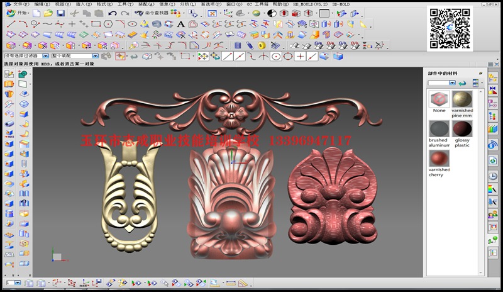503x292 pixels.
Task: Create a new file with blank page icon
Action: pos(36,13)
